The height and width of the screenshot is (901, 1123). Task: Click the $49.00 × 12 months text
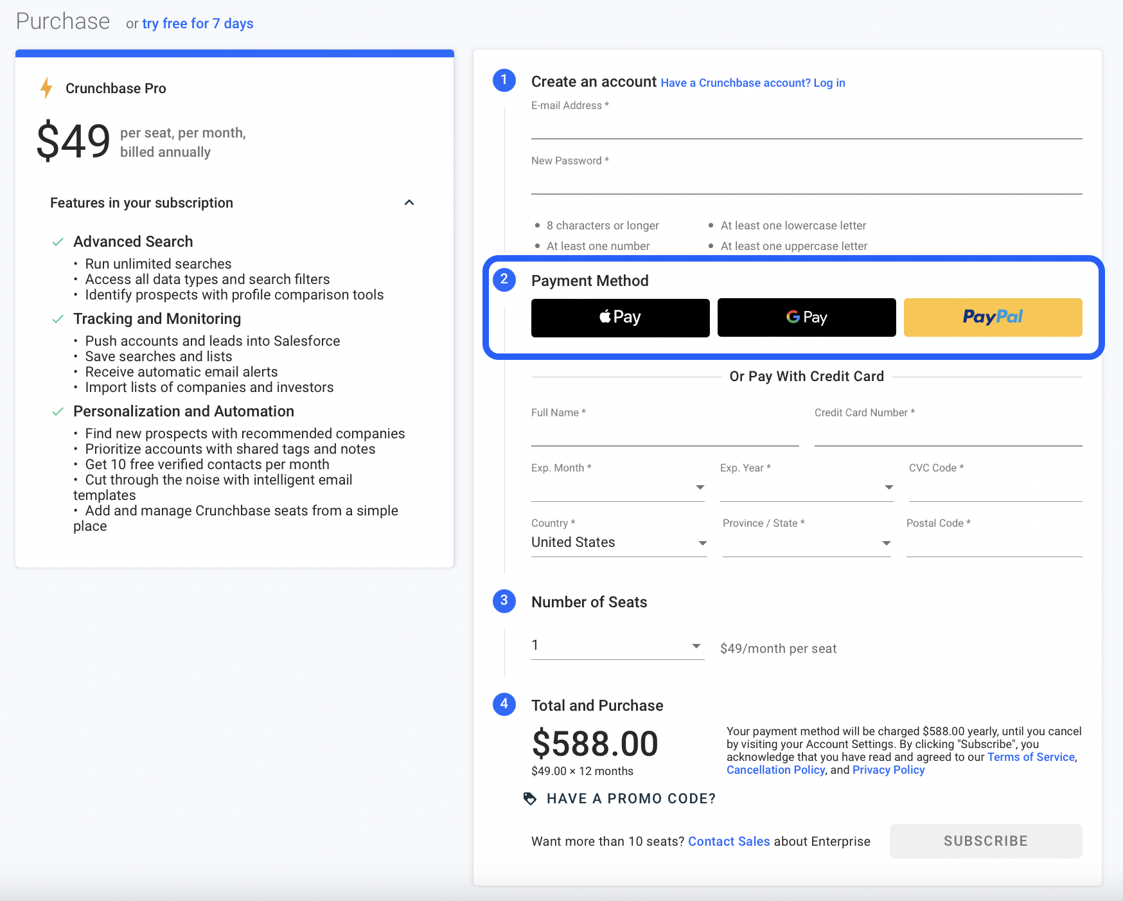[582, 771]
